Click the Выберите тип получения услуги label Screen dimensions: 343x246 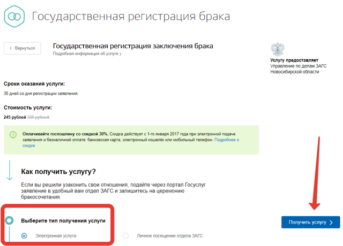(63, 221)
